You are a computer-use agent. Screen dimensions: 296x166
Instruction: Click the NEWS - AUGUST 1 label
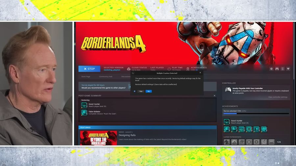(126, 132)
